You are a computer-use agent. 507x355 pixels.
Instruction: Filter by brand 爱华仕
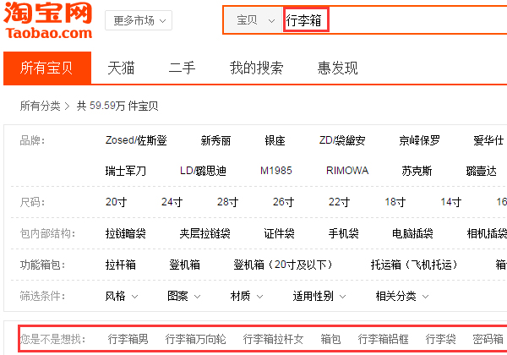coord(488,140)
